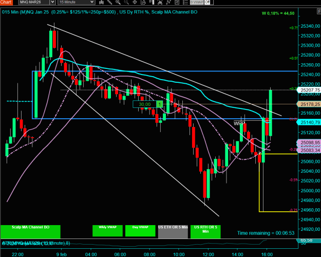Click the 24920,00 price axis label

310,229
